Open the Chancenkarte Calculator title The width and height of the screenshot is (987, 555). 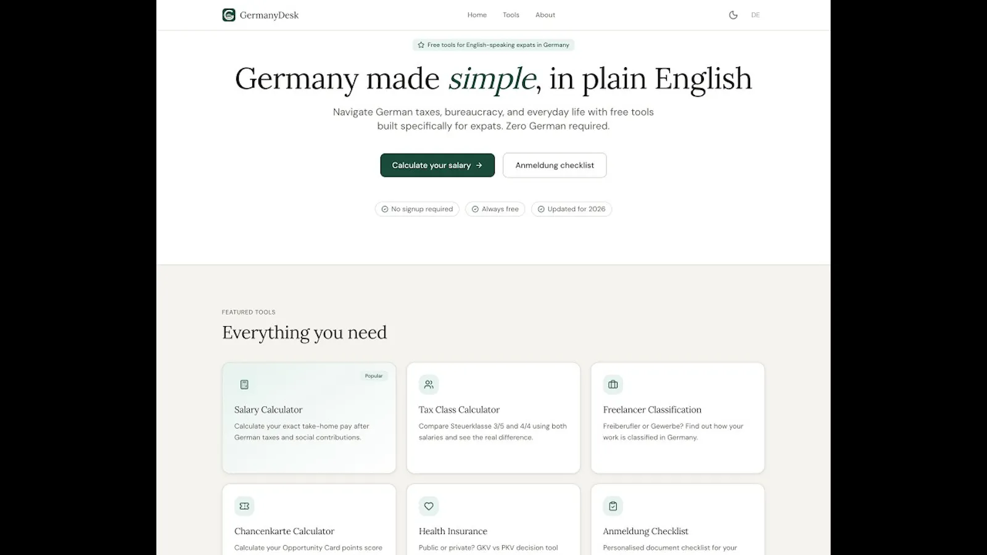[284, 531]
